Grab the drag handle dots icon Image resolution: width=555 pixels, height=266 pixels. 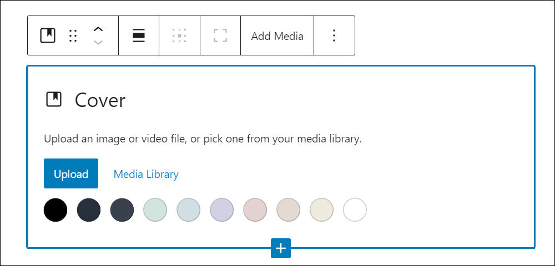point(73,35)
